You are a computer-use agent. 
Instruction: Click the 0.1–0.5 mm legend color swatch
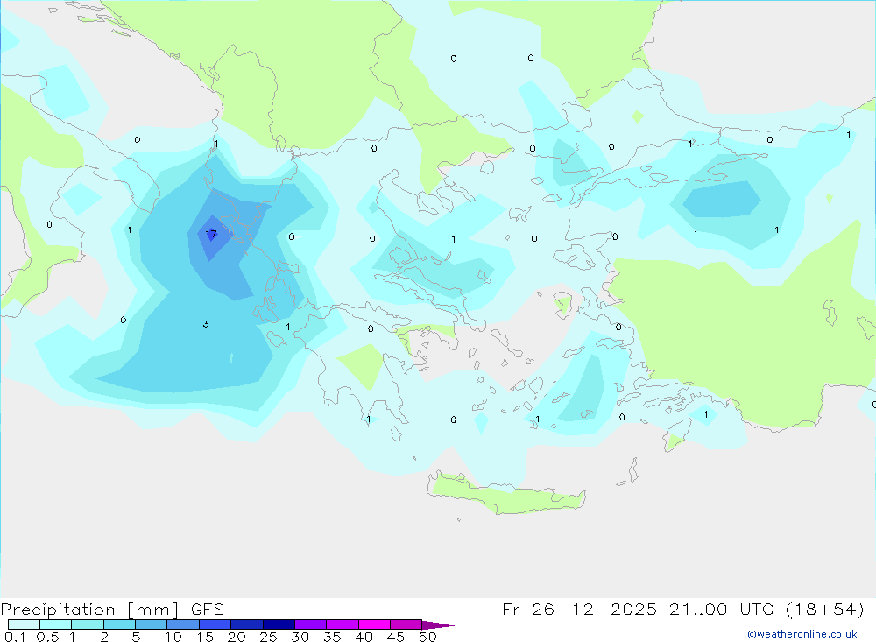point(24,624)
